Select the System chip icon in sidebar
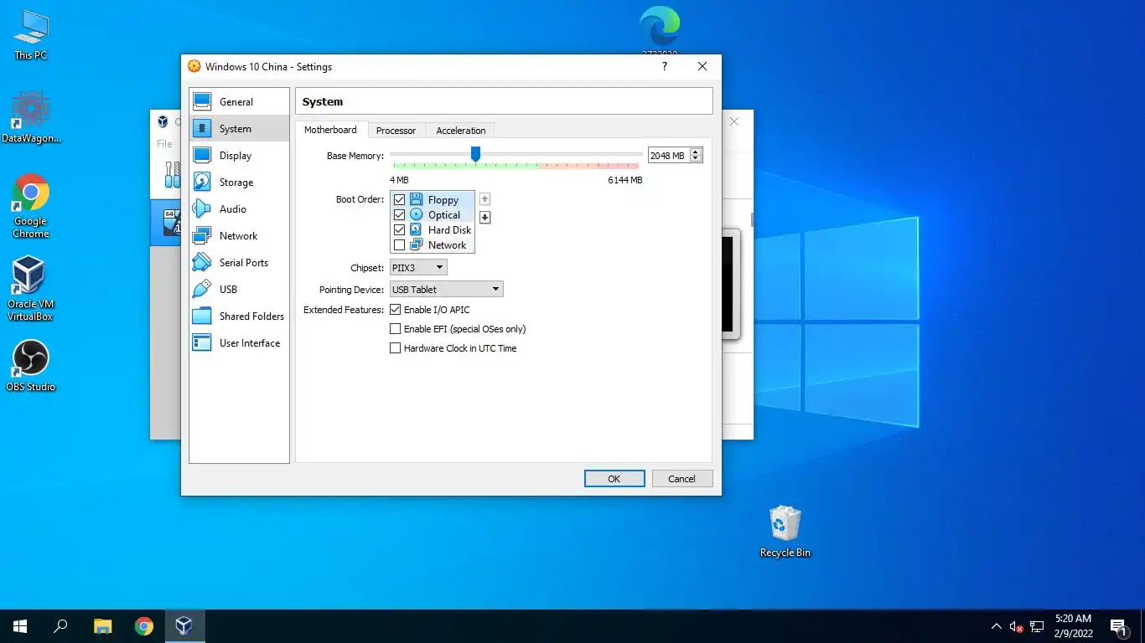Screen dimensions: 1145x643 coord(202,128)
